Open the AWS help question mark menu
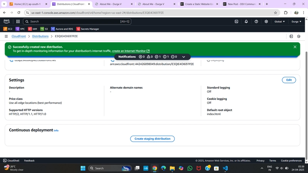The image size is (308, 173). (256, 22)
